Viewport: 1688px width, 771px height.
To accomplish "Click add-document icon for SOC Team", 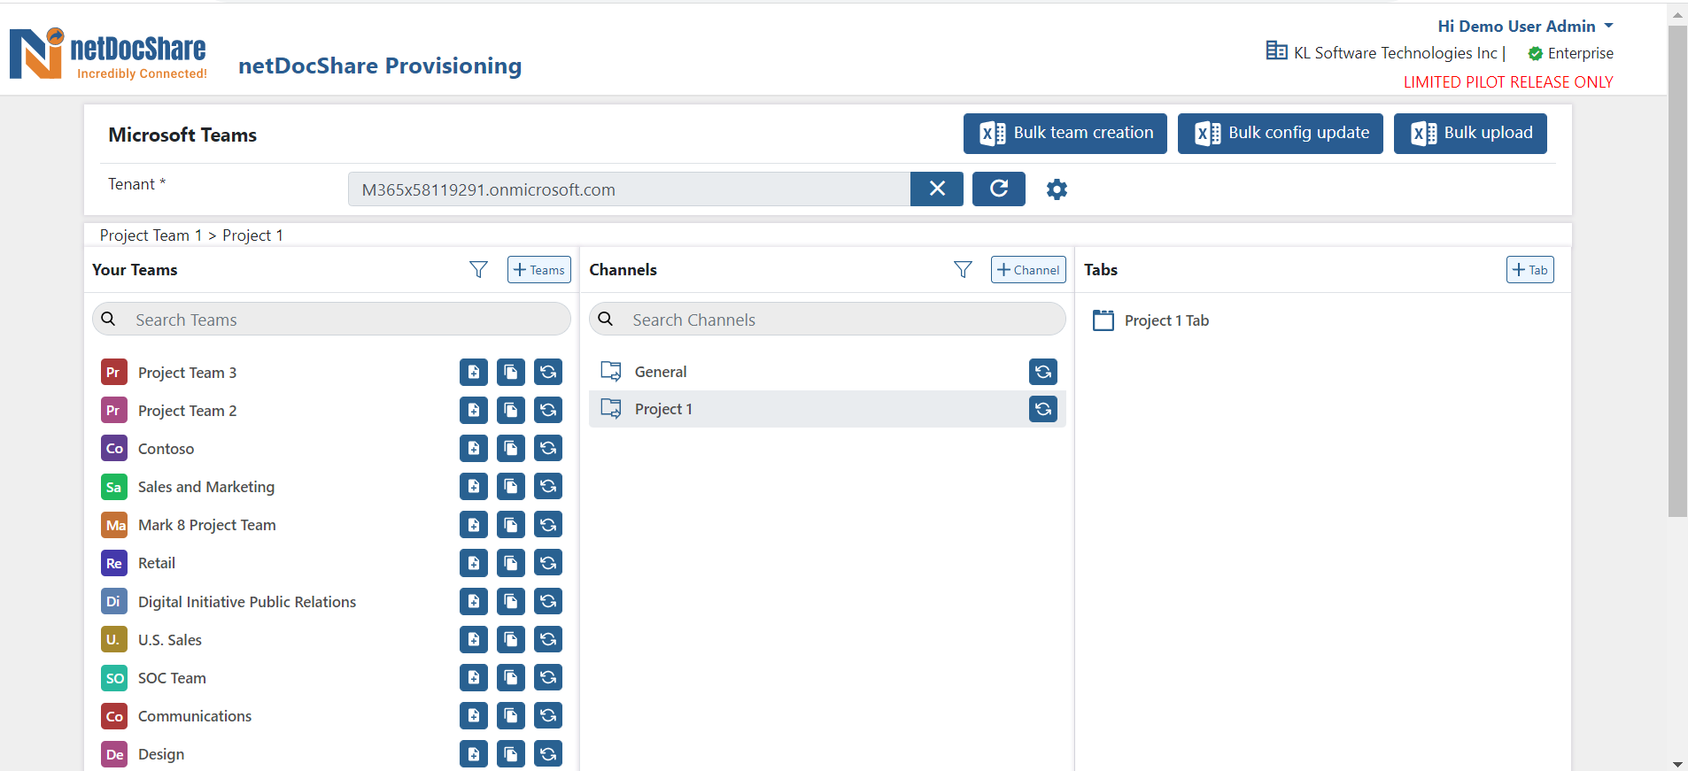I will click(x=474, y=677).
